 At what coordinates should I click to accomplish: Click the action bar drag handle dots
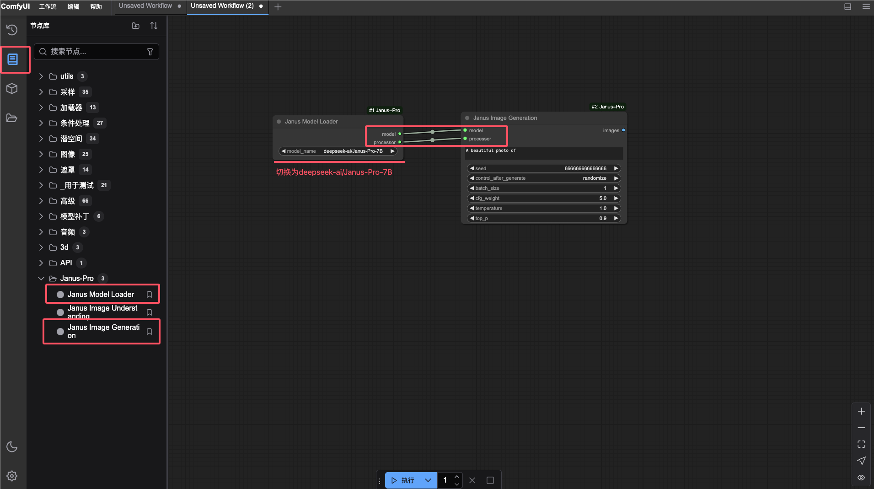point(379,480)
